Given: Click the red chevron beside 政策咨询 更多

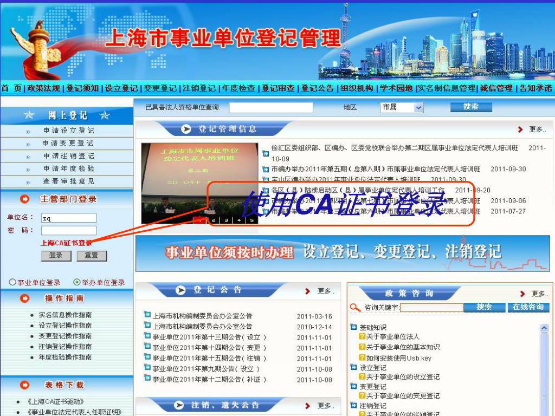Looking at the screenshot, I should pyautogui.click(x=522, y=294).
